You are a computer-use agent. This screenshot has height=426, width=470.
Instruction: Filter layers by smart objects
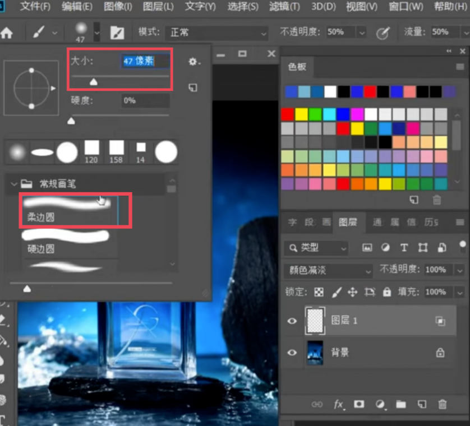coord(442,247)
